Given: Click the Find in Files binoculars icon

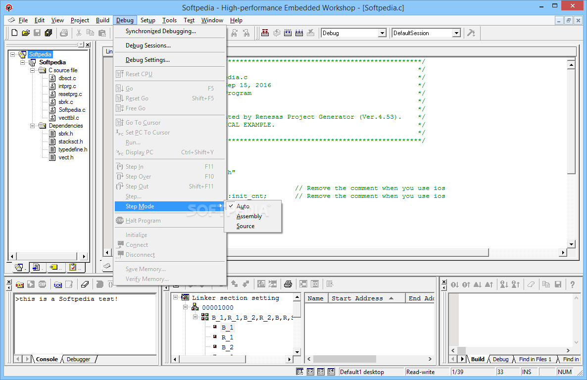Looking at the screenshot, I should click(x=246, y=33).
